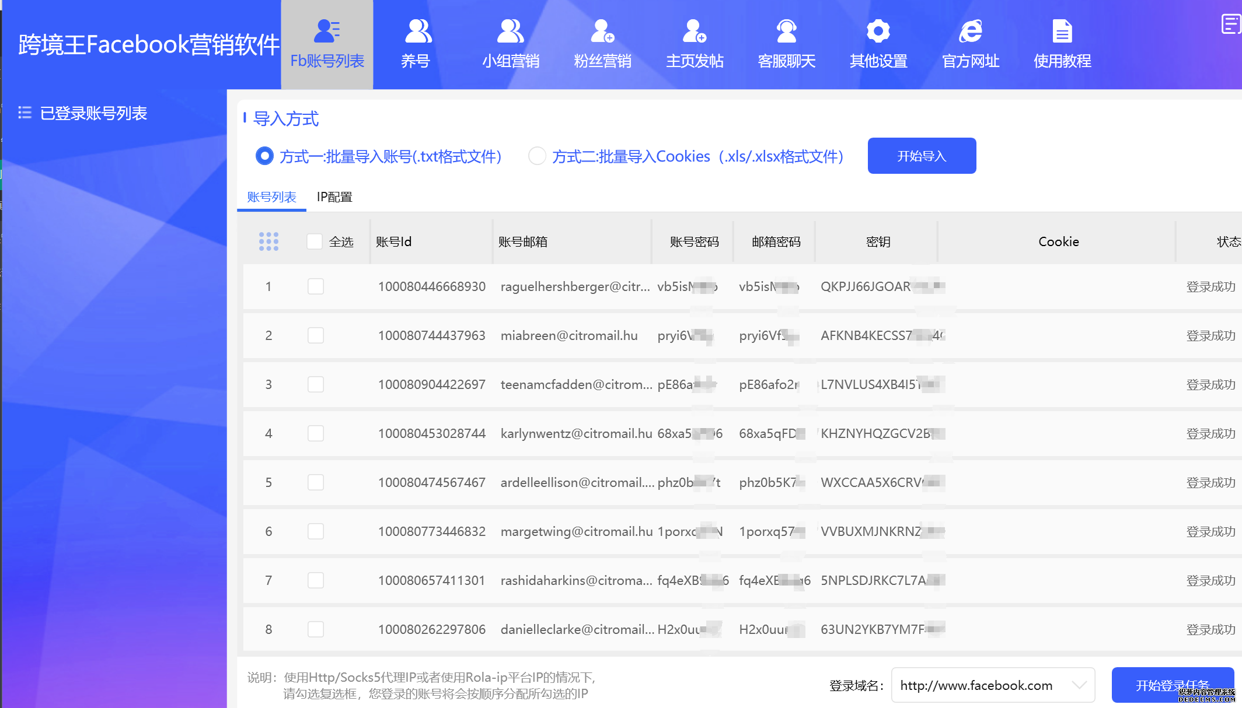
Task: Open the 客服聊天 customer chat tool
Action: point(786,44)
